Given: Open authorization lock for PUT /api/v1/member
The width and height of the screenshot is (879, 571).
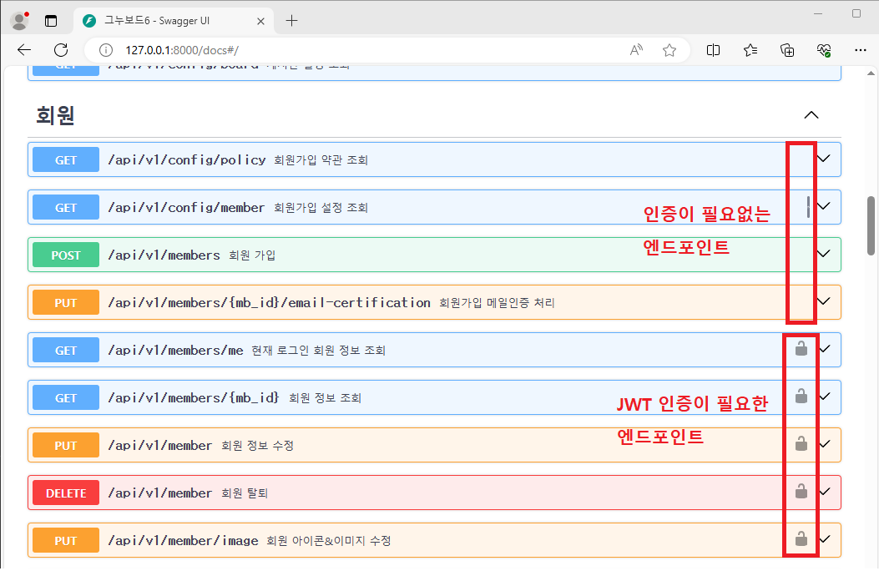Looking at the screenshot, I should 801,444.
